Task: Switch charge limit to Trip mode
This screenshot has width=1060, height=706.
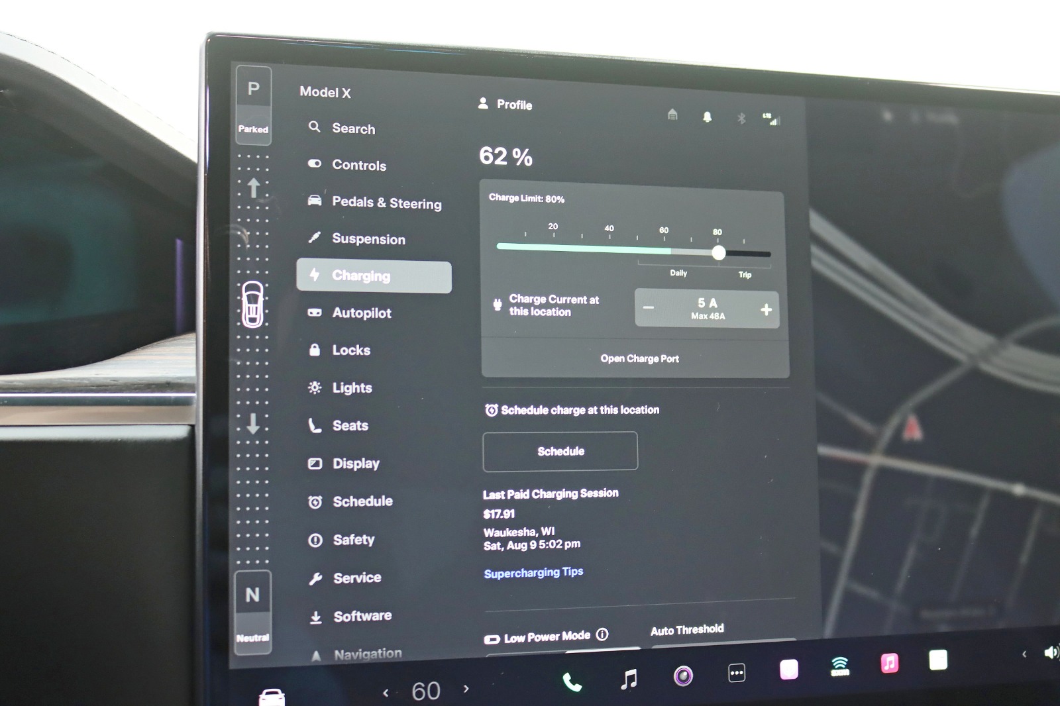Action: [x=745, y=274]
